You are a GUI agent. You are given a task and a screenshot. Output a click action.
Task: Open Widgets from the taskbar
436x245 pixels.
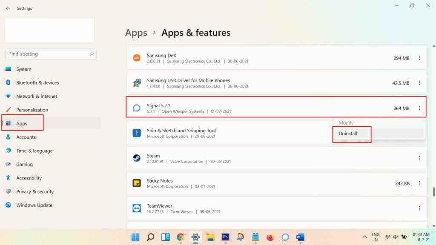(166, 237)
